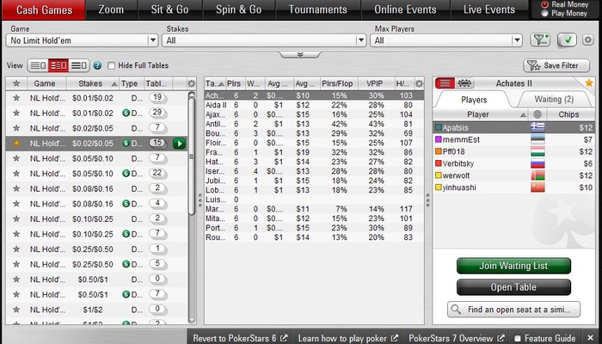Click the star column header
This screenshot has height=344, width=602.
pyautogui.click(x=16, y=83)
